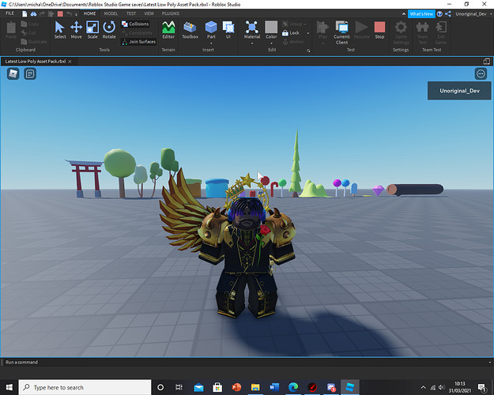Open the Edit group dialog launcher
This screenshot has width=494, height=395.
(x=308, y=51)
